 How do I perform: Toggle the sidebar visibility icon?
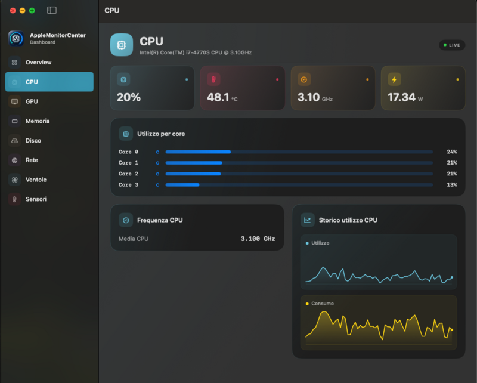coord(52,10)
